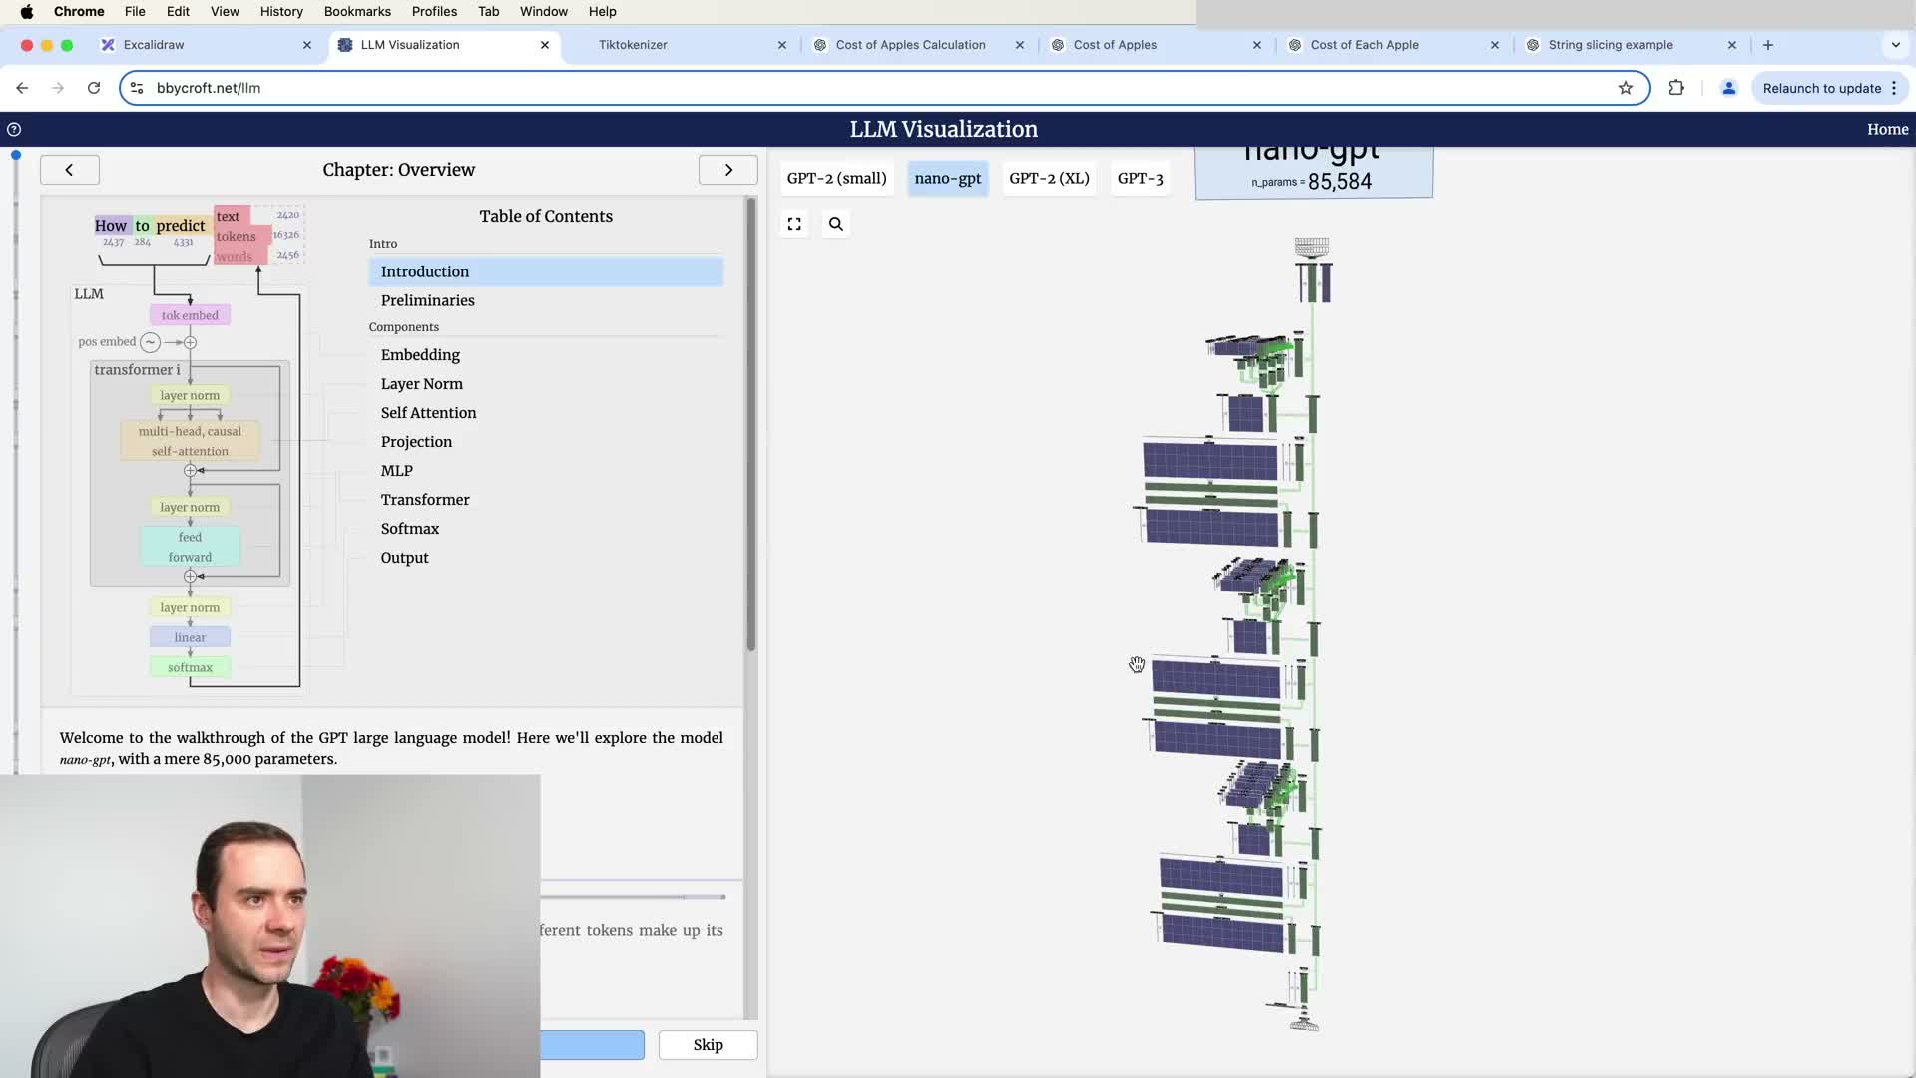
Task: Open the help question mark icon
Action: click(14, 129)
